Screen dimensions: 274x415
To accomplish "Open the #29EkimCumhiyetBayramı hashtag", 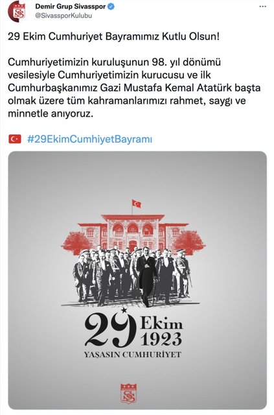I will pos(89,139).
